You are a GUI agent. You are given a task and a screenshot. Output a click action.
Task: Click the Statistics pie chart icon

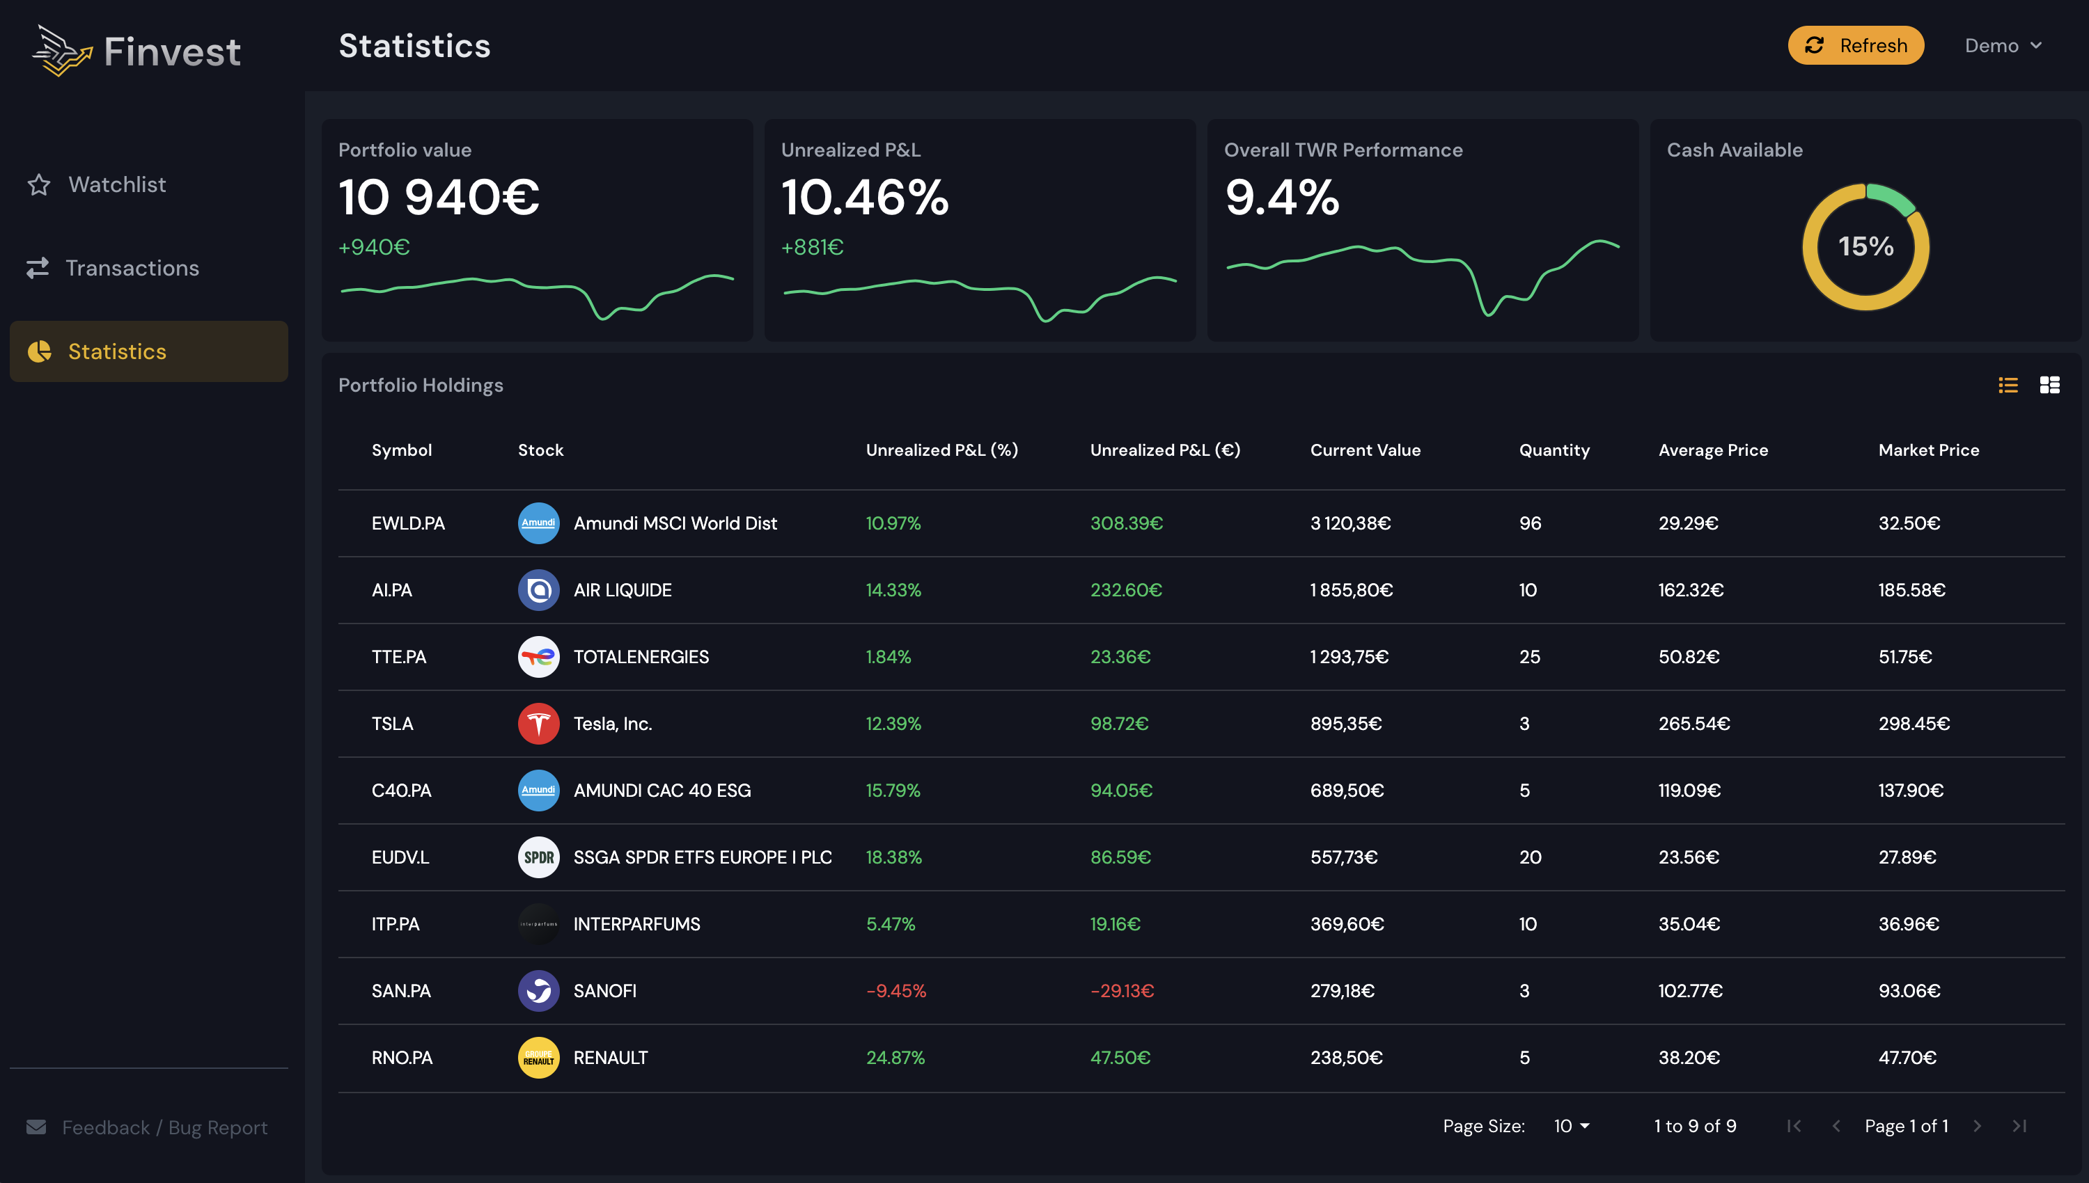(39, 352)
